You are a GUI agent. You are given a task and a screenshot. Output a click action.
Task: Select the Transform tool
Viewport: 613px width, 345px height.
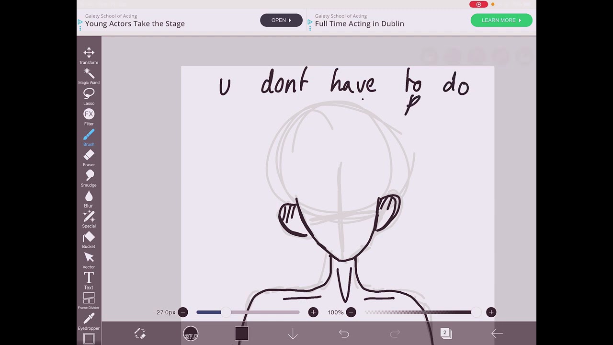[89, 56]
